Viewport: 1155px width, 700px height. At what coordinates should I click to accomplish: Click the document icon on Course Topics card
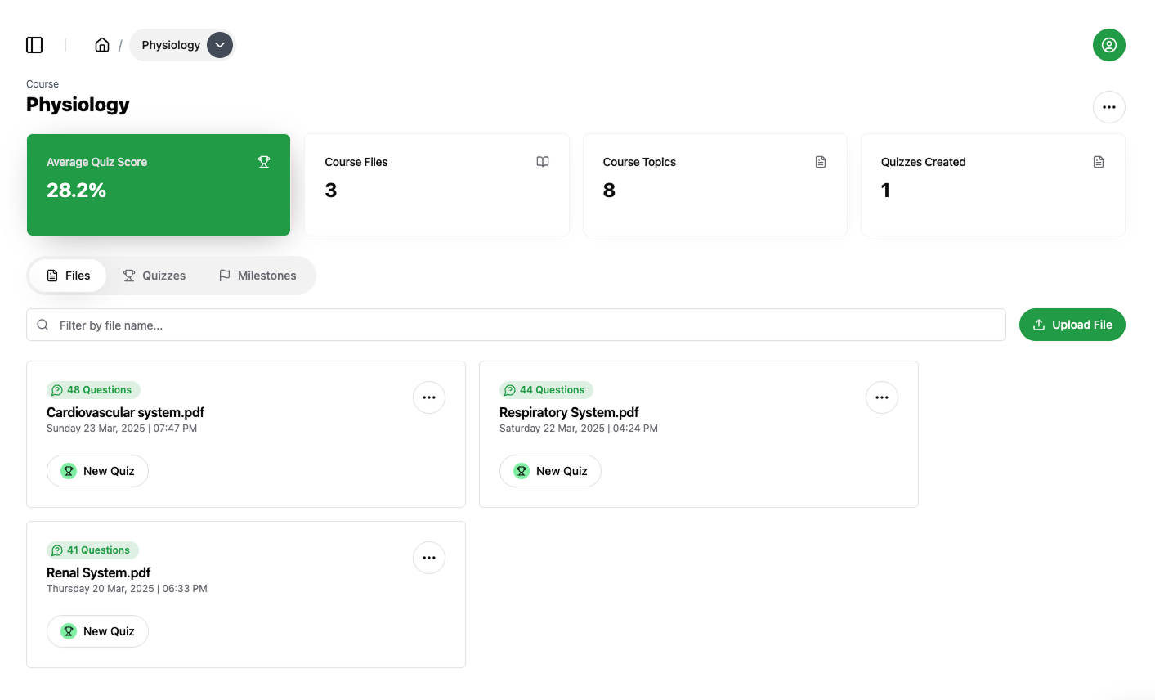(821, 162)
